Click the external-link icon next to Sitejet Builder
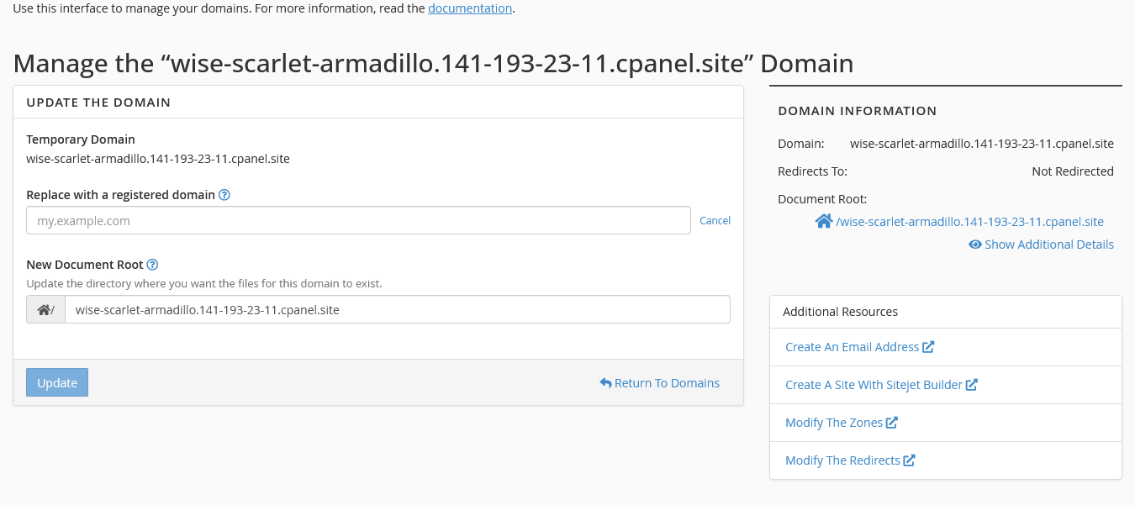 point(973,384)
